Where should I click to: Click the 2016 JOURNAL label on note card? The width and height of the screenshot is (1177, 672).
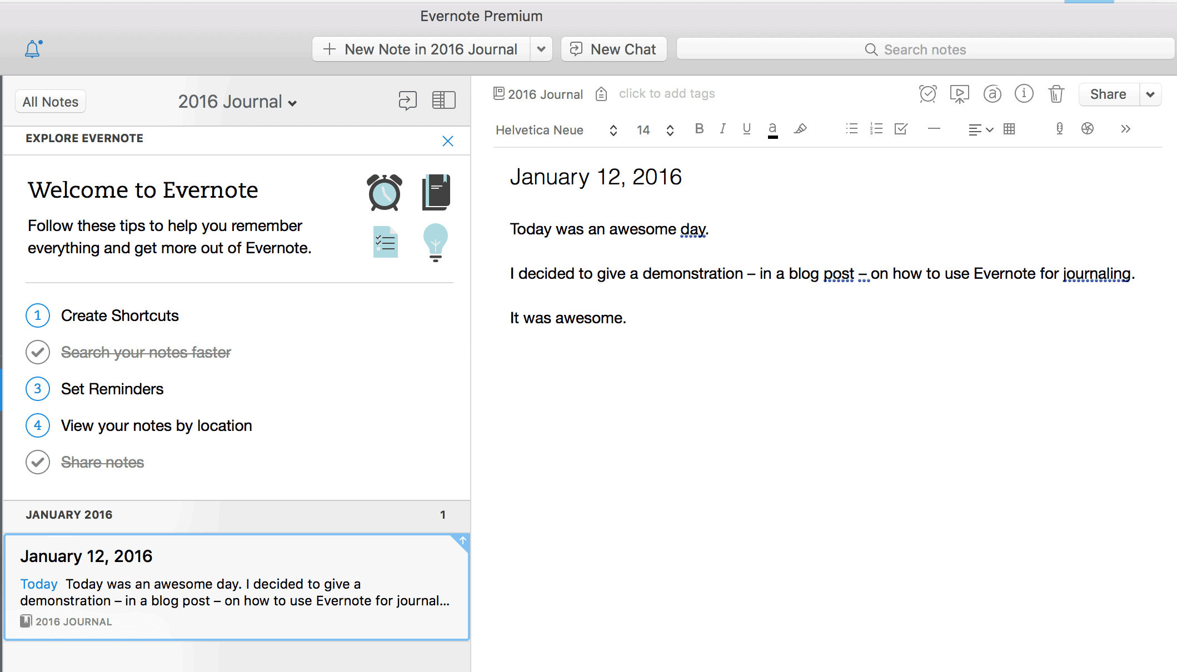[74, 622]
